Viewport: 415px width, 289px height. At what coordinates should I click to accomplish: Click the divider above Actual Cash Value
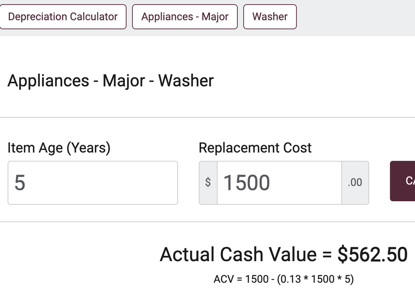tap(207, 222)
